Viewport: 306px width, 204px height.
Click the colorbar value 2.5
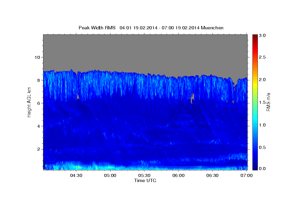pos(262,57)
